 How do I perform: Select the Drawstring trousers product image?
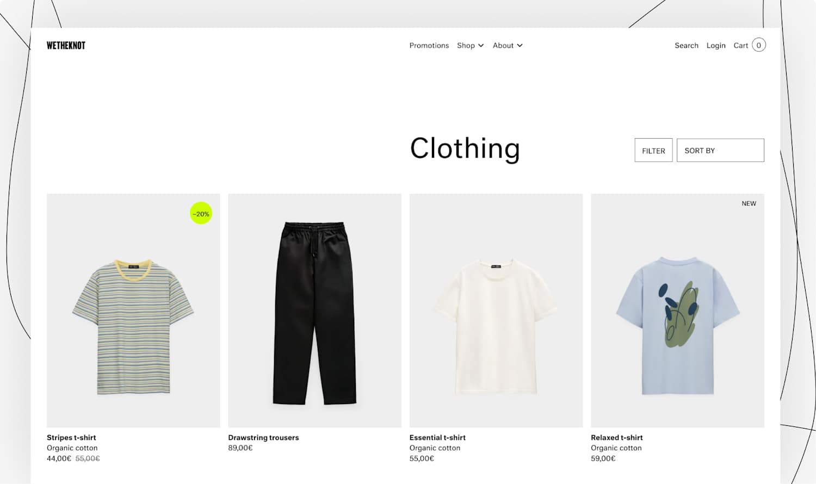pos(314,311)
